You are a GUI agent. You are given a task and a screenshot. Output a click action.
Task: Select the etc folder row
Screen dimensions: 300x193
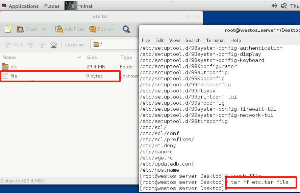pos(70,67)
